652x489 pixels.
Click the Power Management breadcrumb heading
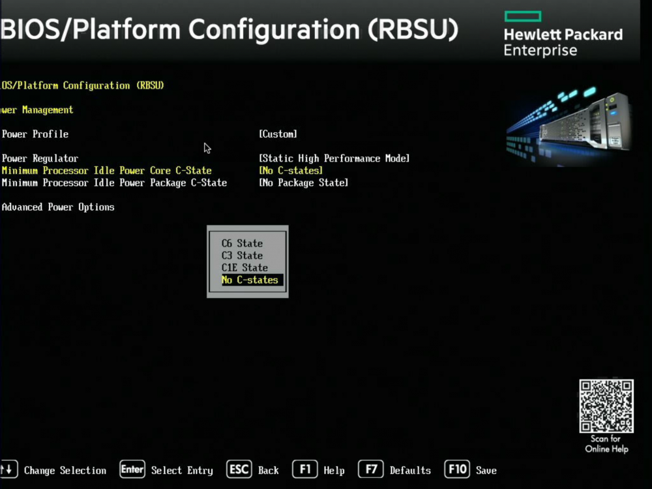[37, 110]
